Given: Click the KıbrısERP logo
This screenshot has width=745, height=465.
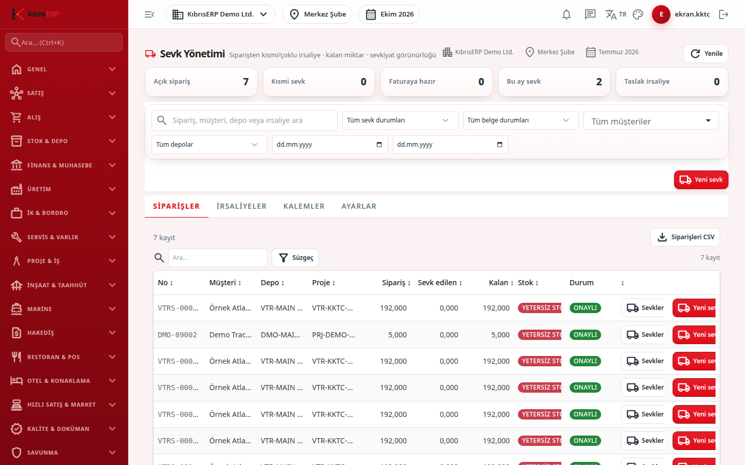Looking at the screenshot, I should pos(36,14).
